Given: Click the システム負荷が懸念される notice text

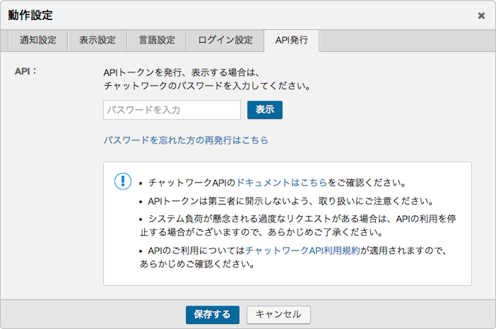Looking at the screenshot, I should 298,226.
